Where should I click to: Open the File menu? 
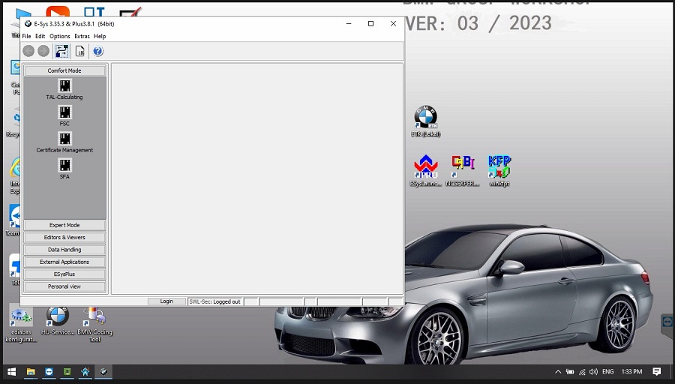(x=26, y=36)
